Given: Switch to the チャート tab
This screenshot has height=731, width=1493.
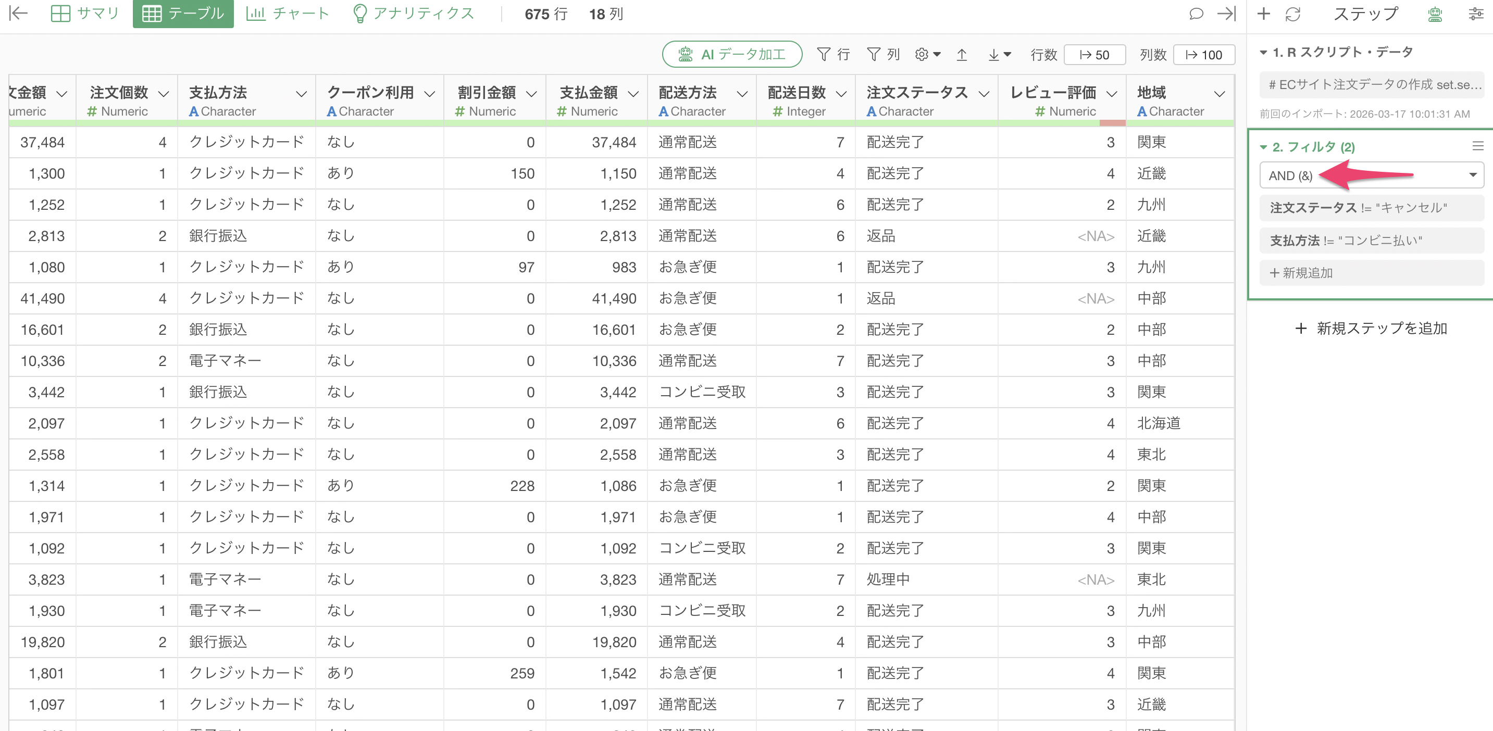Looking at the screenshot, I should (288, 14).
